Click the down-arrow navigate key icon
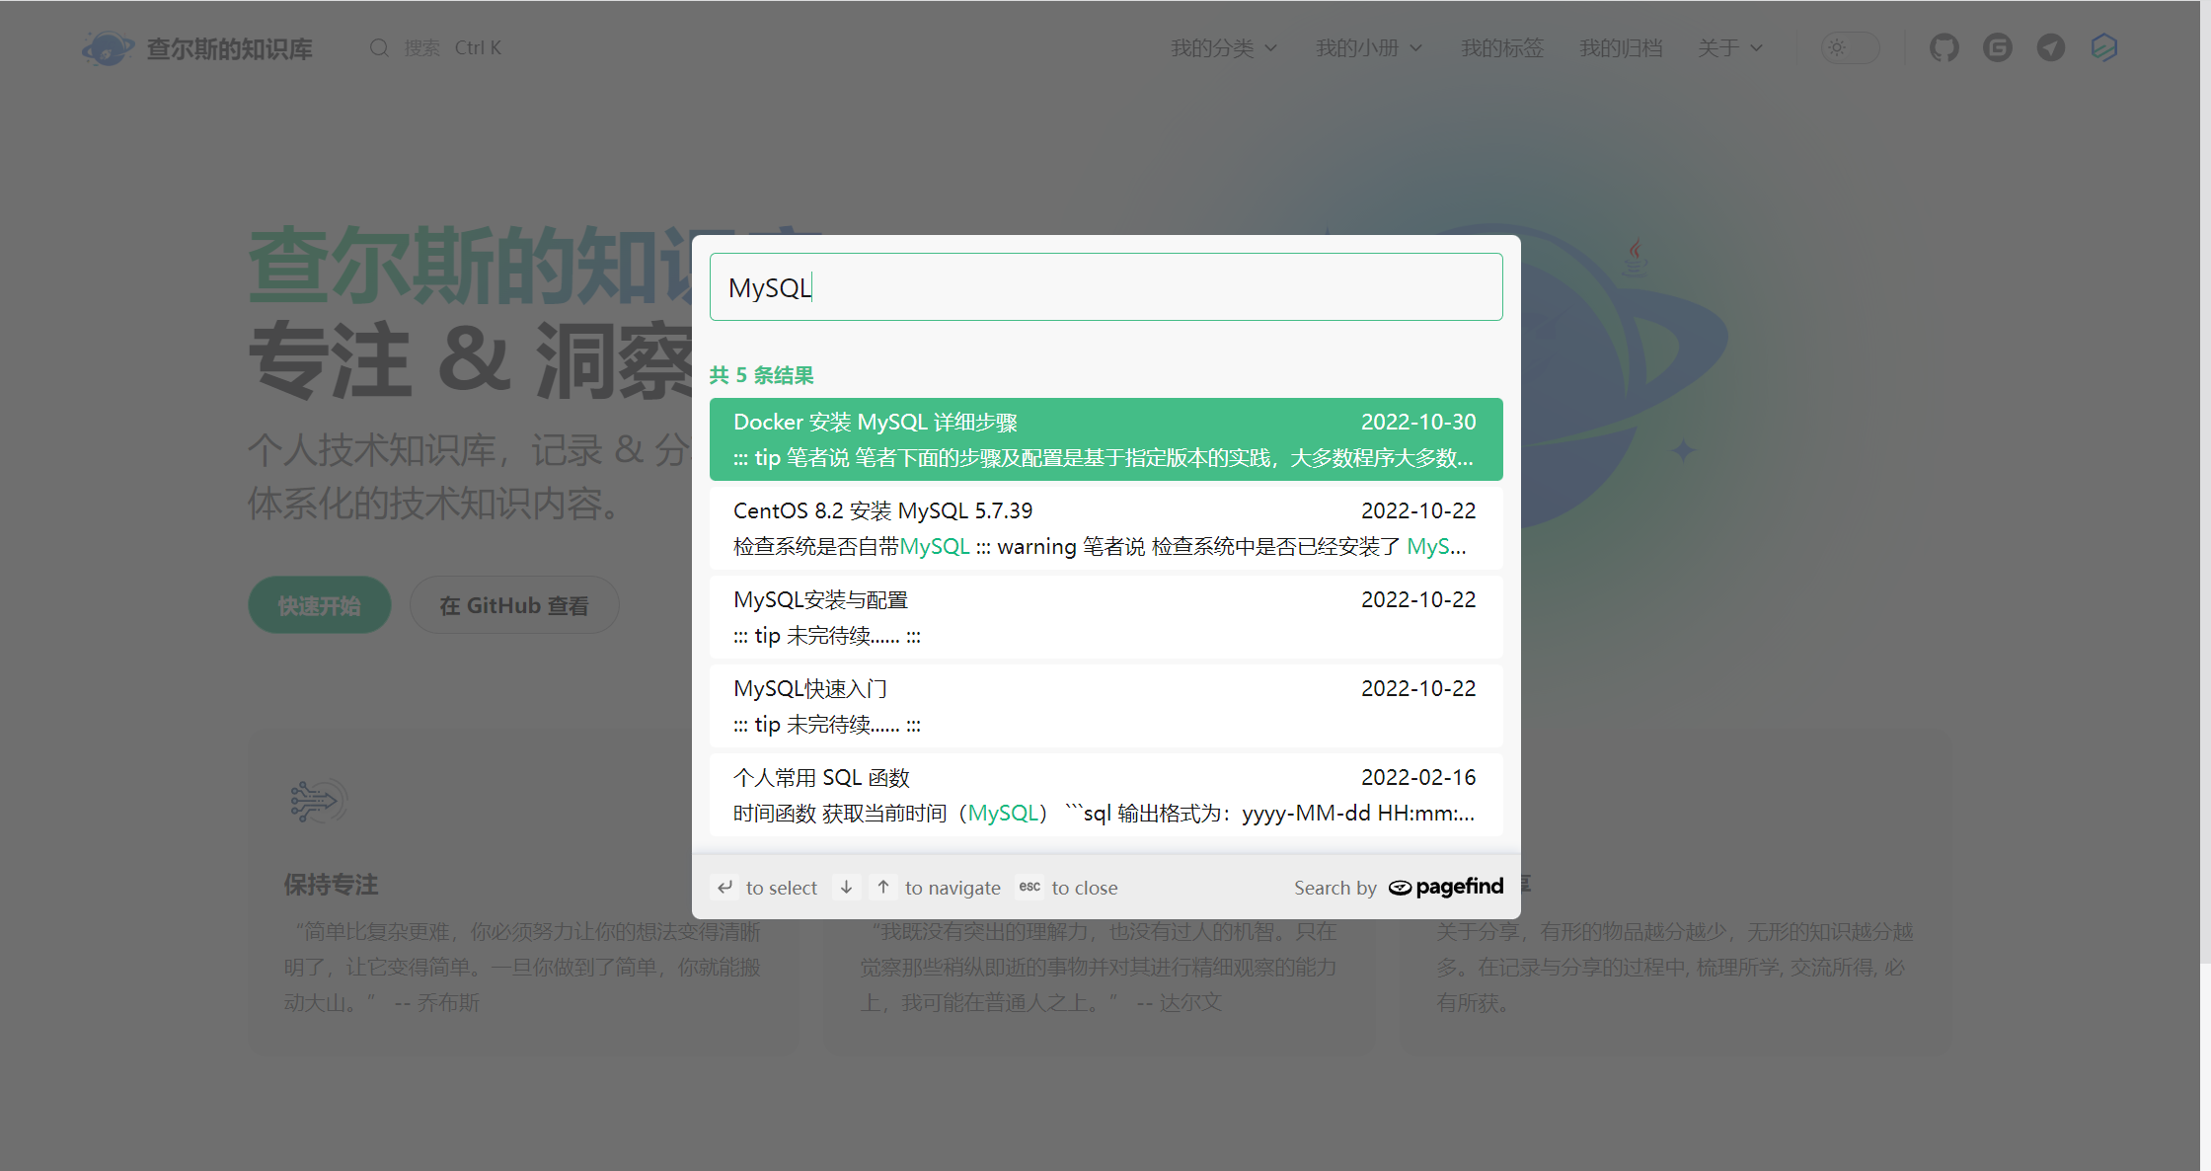 click(846, 887)
